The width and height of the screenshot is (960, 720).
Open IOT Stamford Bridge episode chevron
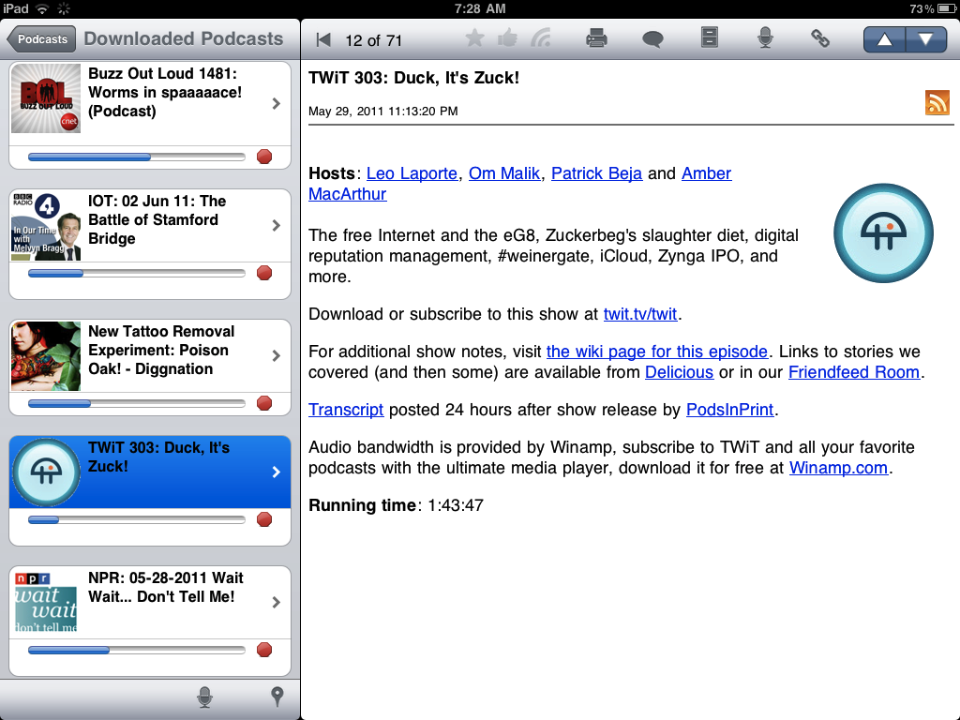point(277,225)
